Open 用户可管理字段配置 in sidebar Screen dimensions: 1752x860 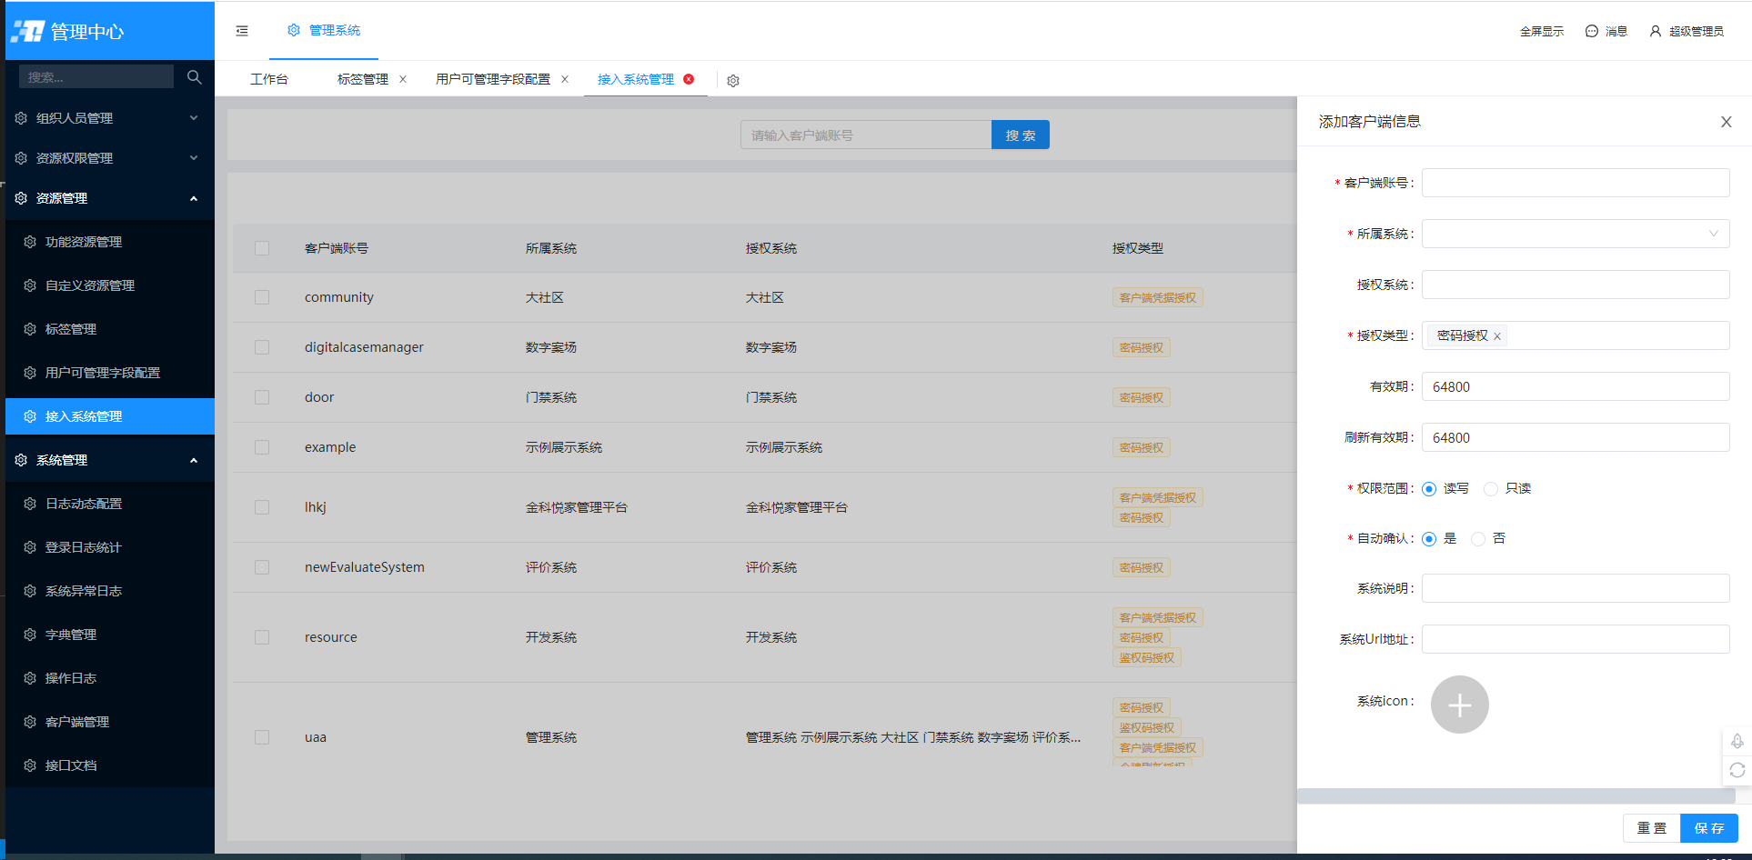pyautogui.click(x=110, y=373)
